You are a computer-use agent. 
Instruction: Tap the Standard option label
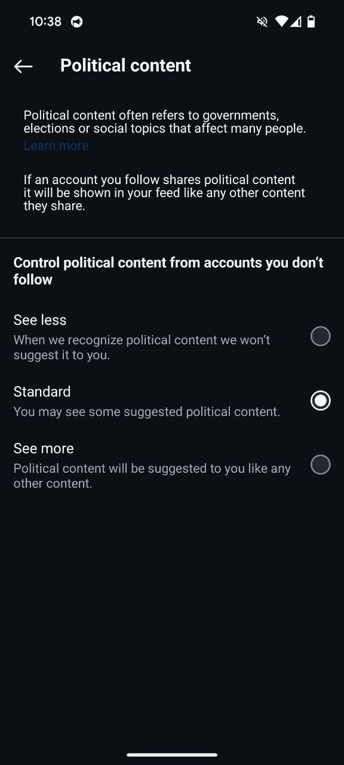42,391
